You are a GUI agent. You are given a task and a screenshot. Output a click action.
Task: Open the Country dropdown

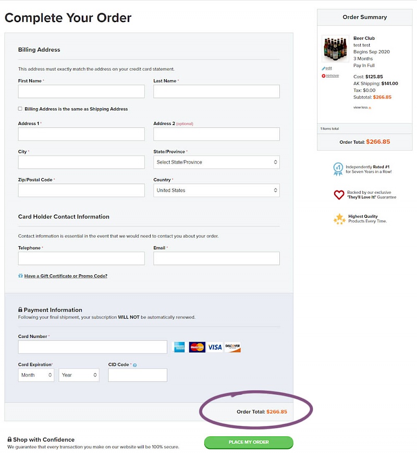[x=216, y=191]
